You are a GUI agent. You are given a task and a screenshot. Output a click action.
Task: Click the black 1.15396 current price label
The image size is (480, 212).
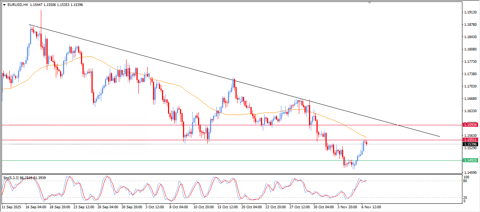(470, 144)
